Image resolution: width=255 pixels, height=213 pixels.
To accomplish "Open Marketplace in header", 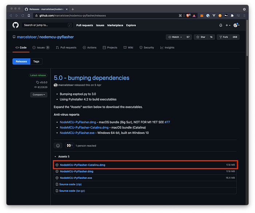I will pos(115,25).
